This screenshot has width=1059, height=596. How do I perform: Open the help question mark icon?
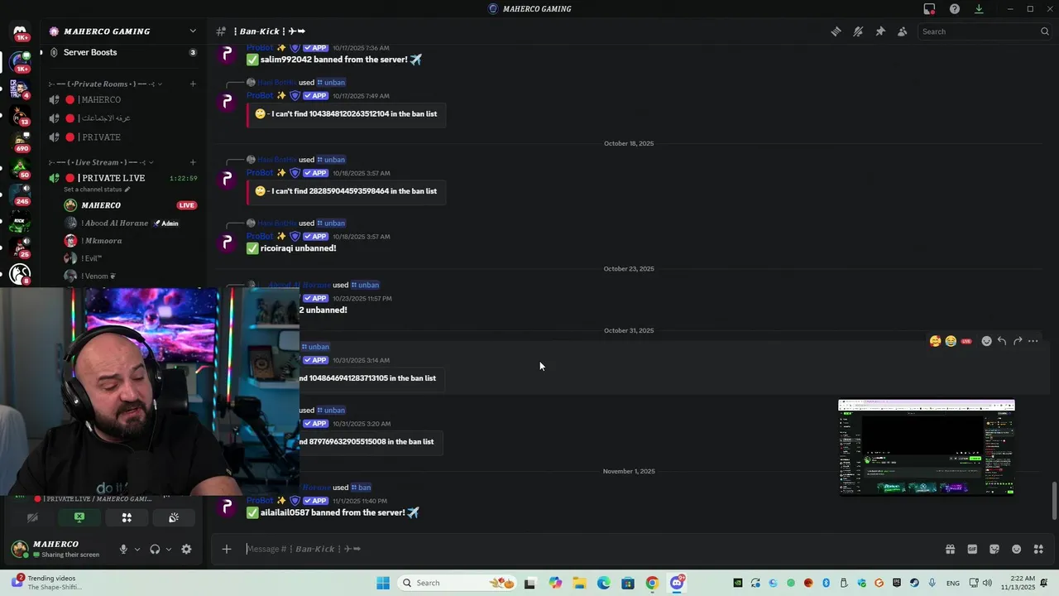point(955,9)
